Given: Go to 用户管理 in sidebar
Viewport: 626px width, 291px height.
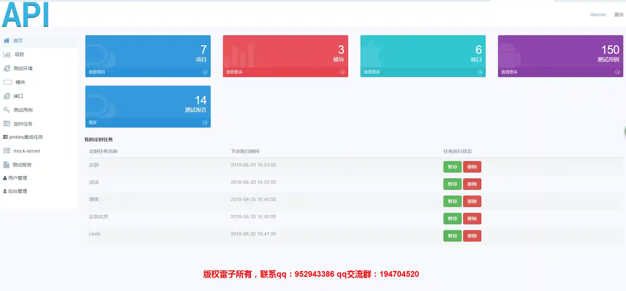Looking at the screenshot, I should [x=18, y=178].
